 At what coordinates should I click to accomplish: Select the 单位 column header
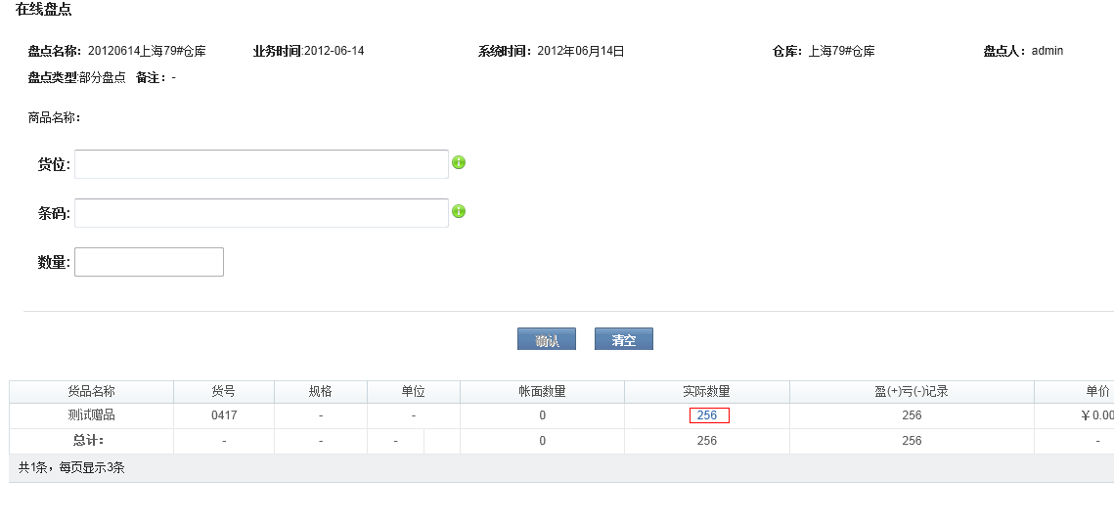[414, 391]
